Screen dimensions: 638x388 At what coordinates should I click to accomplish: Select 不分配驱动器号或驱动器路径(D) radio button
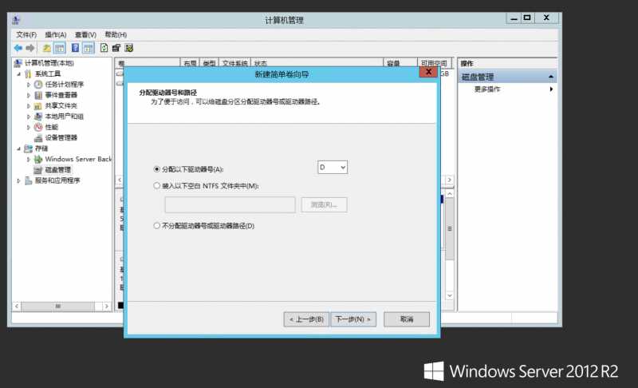click(x=156, y=226)
